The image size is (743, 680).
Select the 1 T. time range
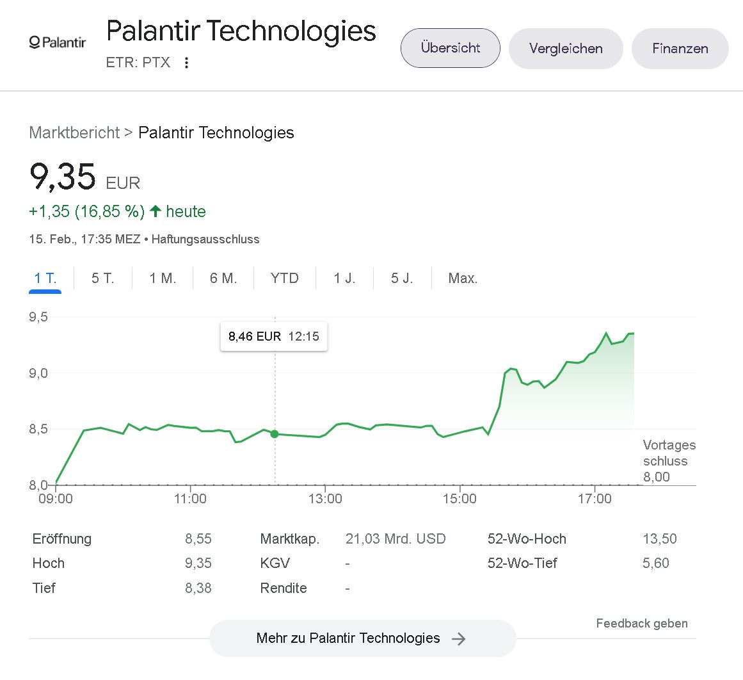45,279
